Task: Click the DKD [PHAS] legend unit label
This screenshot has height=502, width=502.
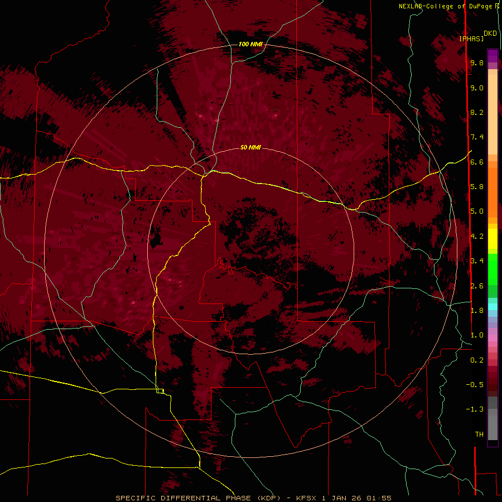Action: point(477,36)
